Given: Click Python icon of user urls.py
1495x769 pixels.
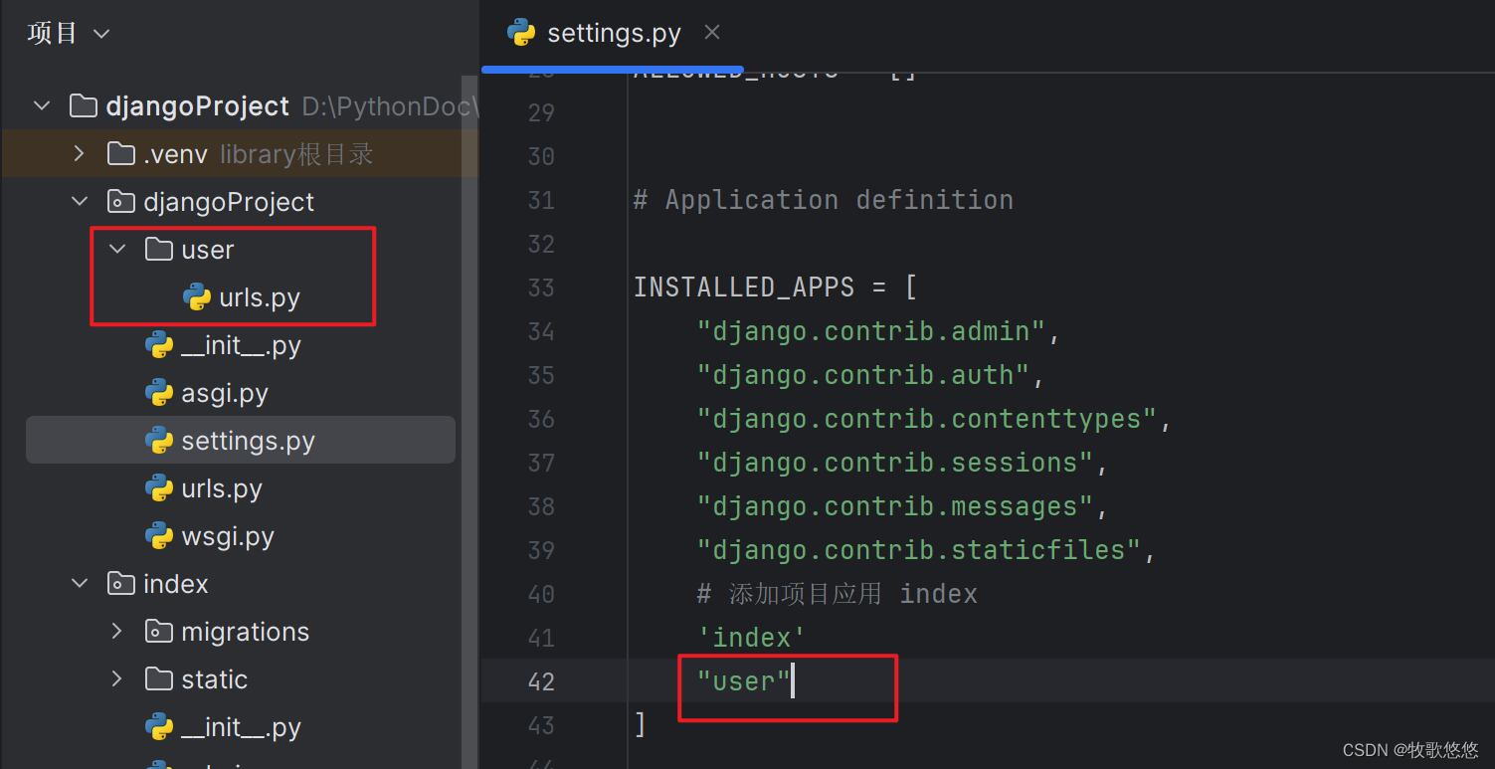Looking at the screenshot, I should pos(197,296).
